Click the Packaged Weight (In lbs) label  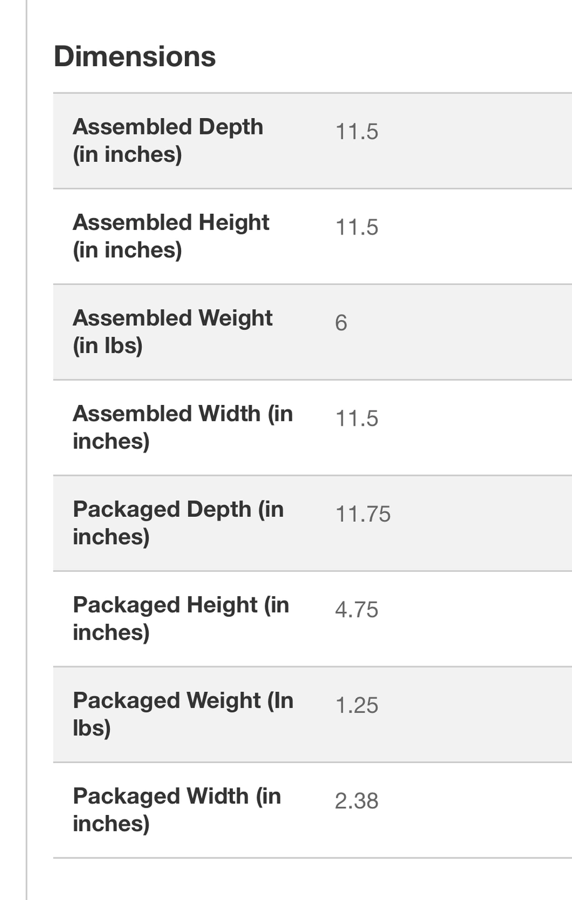(183, 714)
